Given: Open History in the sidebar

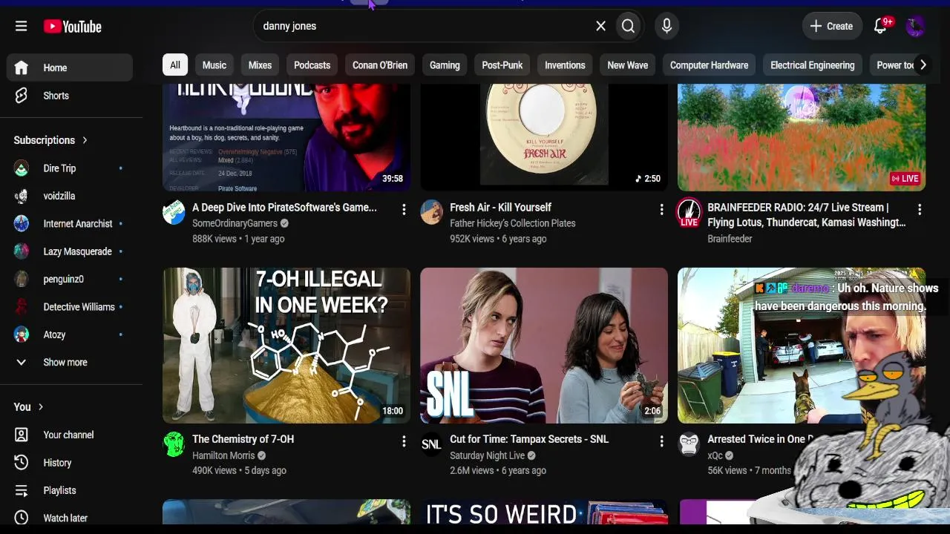Looking at the screenshot, I should click(70, 463).
